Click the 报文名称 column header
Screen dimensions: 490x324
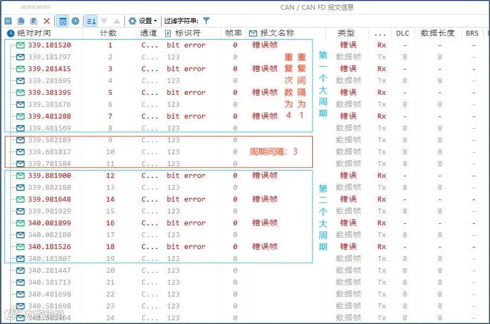pyautogui.click(x=277, y=33)
